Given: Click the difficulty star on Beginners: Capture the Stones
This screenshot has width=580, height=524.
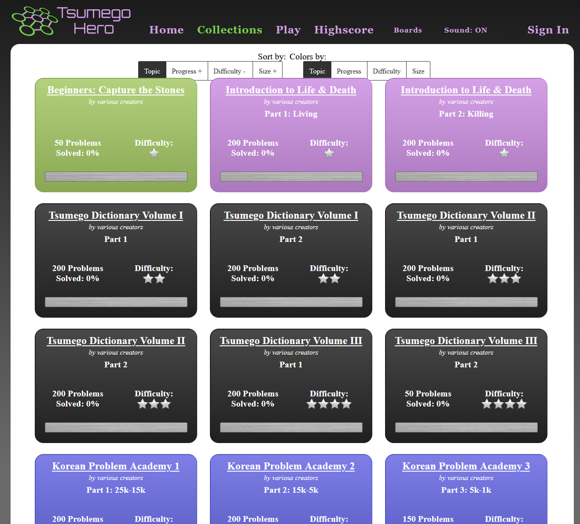Looking at the screenshot, I should coord(154,153).
